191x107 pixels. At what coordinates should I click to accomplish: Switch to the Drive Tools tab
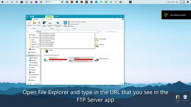[x=49, y=19]
